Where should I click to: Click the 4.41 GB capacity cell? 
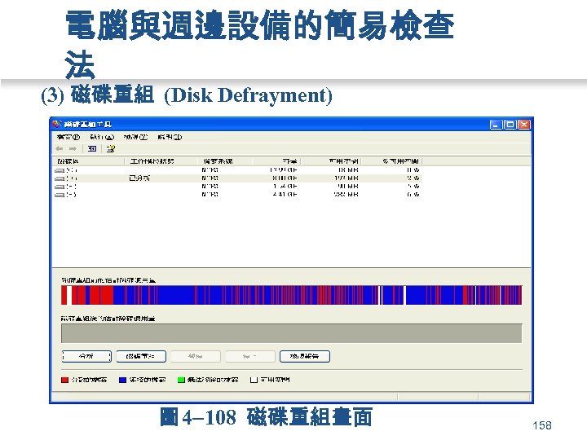tap(285, 195)
